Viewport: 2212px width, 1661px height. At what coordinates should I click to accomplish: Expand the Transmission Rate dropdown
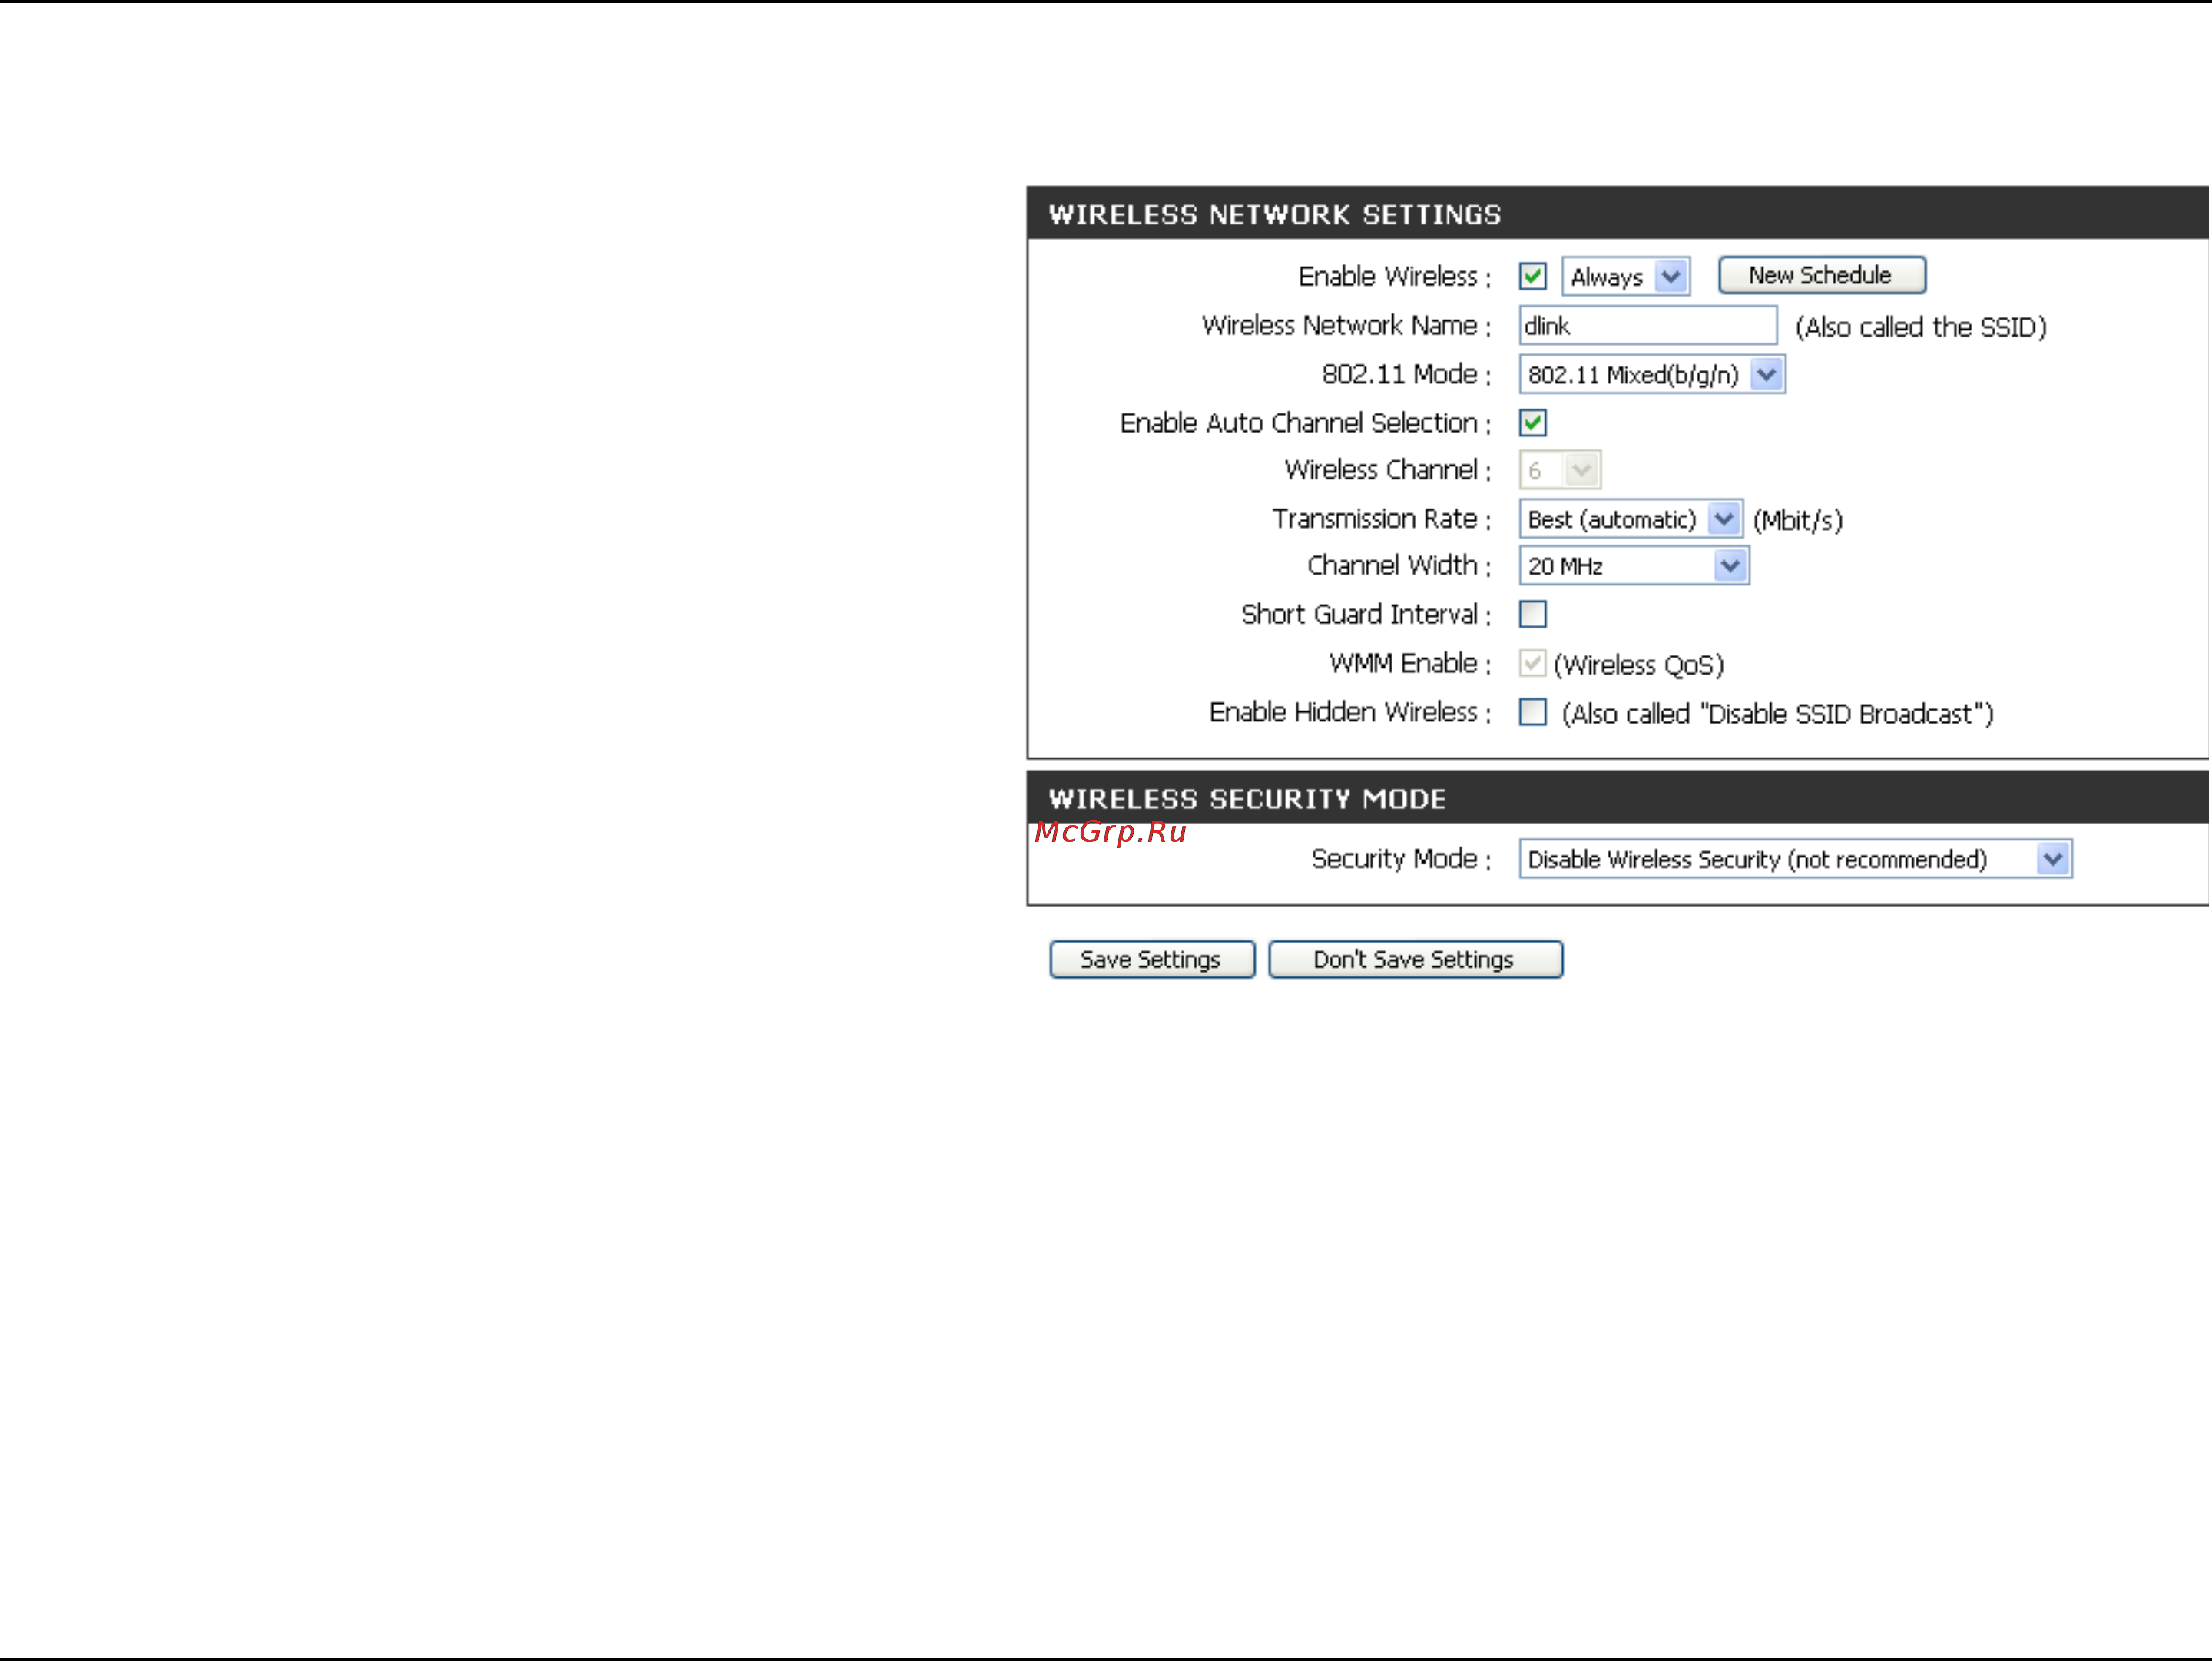(1631, 519)
